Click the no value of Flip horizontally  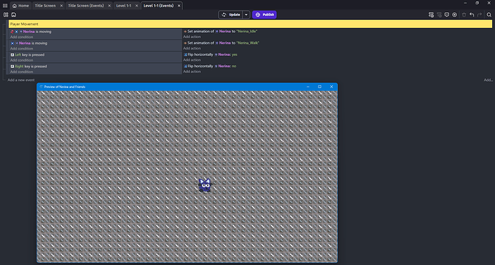[x=234, y=66]
